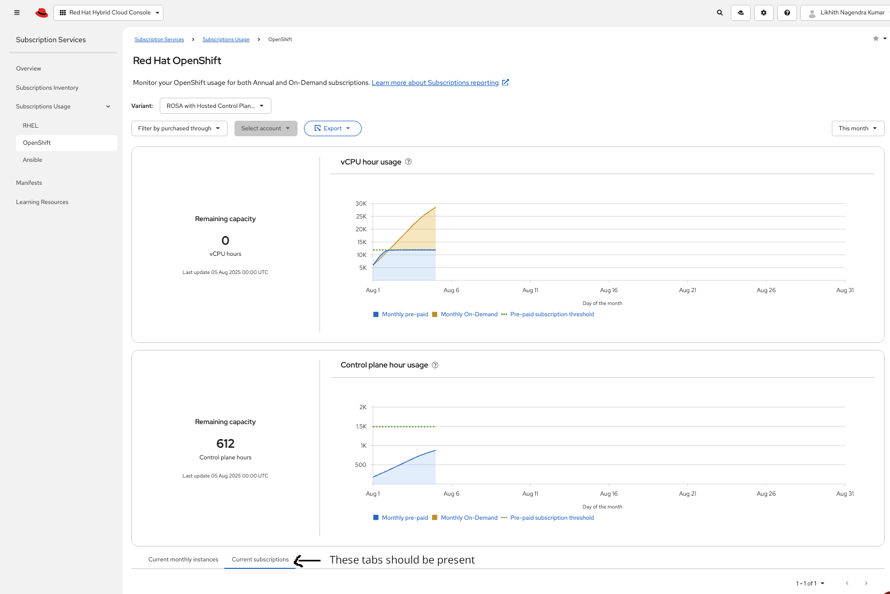Show vCPU hour usage help tooltip icon

pos(408,162)
